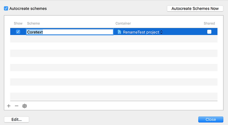Sort by the Scheme column header
Image resolution: width=228 pixels, height=125 pixels.
click(x=34, y=23)
